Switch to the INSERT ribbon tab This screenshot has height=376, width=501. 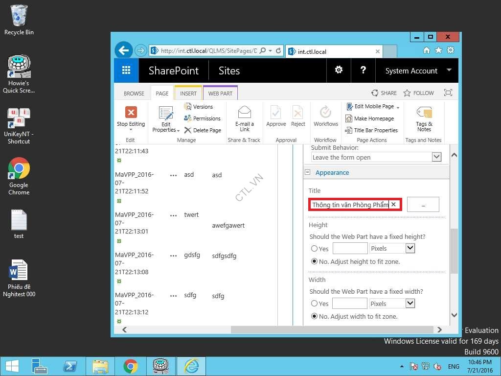pyautogui.click(x=188, y=93)
